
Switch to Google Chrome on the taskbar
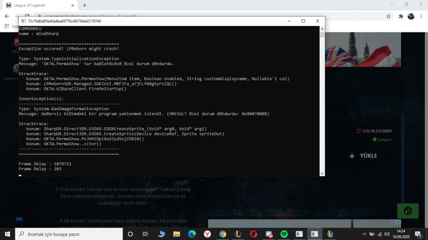(223, 234)
